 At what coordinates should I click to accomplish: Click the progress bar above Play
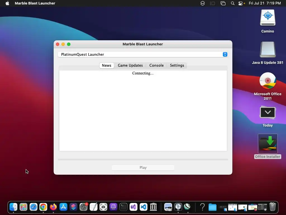tap(143, 160)
